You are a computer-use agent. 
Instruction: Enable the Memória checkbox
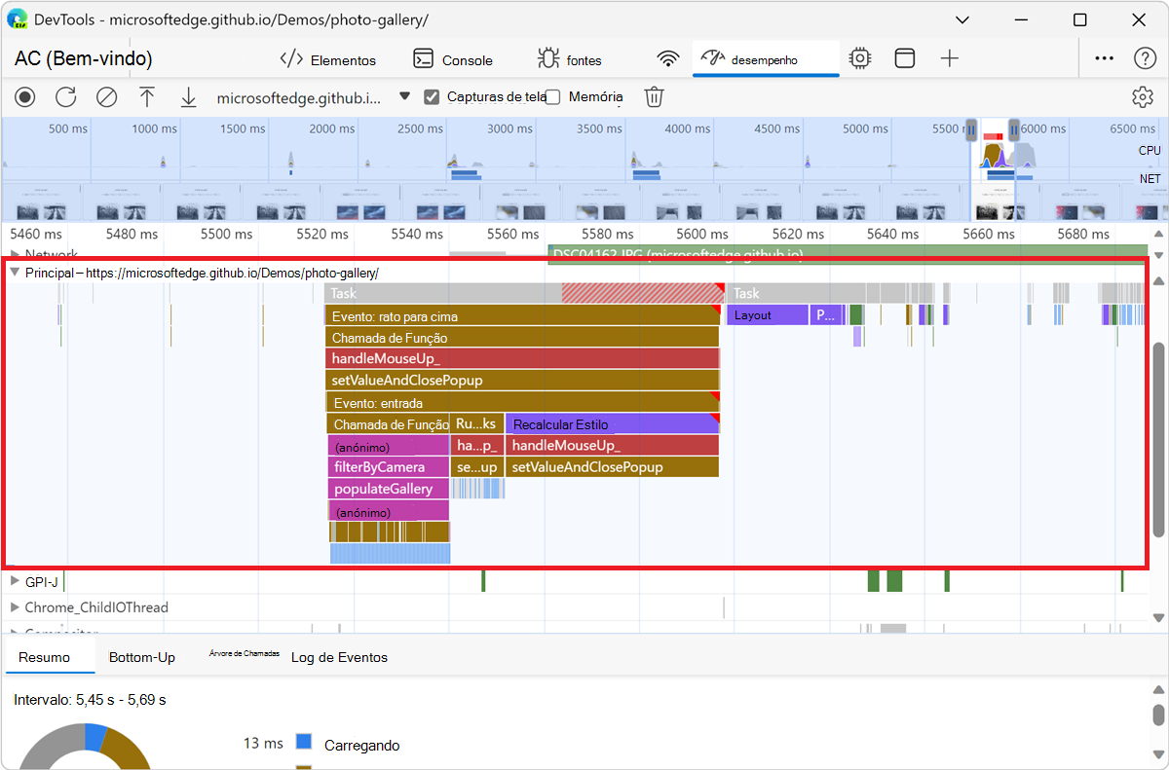coord(553,97)
